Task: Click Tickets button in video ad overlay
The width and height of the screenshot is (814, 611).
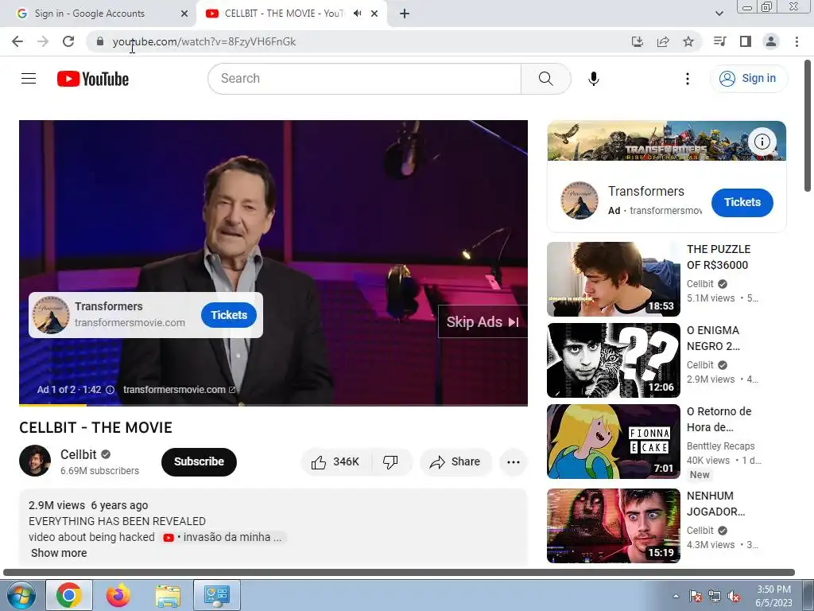Action: click(228, 315)
